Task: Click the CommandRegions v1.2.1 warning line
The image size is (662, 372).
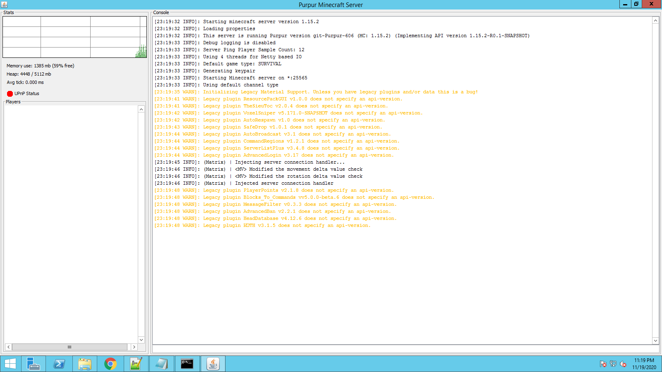Action: [x=277, y=141]
